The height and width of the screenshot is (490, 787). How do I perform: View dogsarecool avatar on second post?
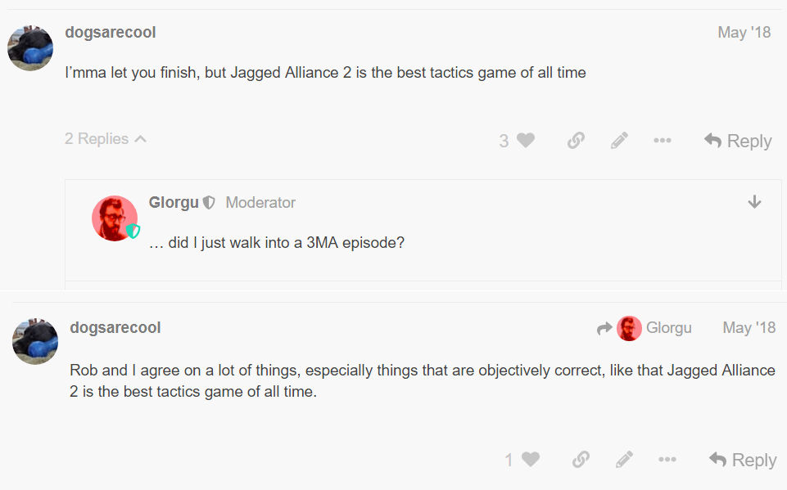pyautogui.click(x=35, y=342)
